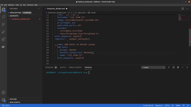The height and width of the screenshot is (107, 191).
Task: Open the Go menu
Action: coord(21,5)
